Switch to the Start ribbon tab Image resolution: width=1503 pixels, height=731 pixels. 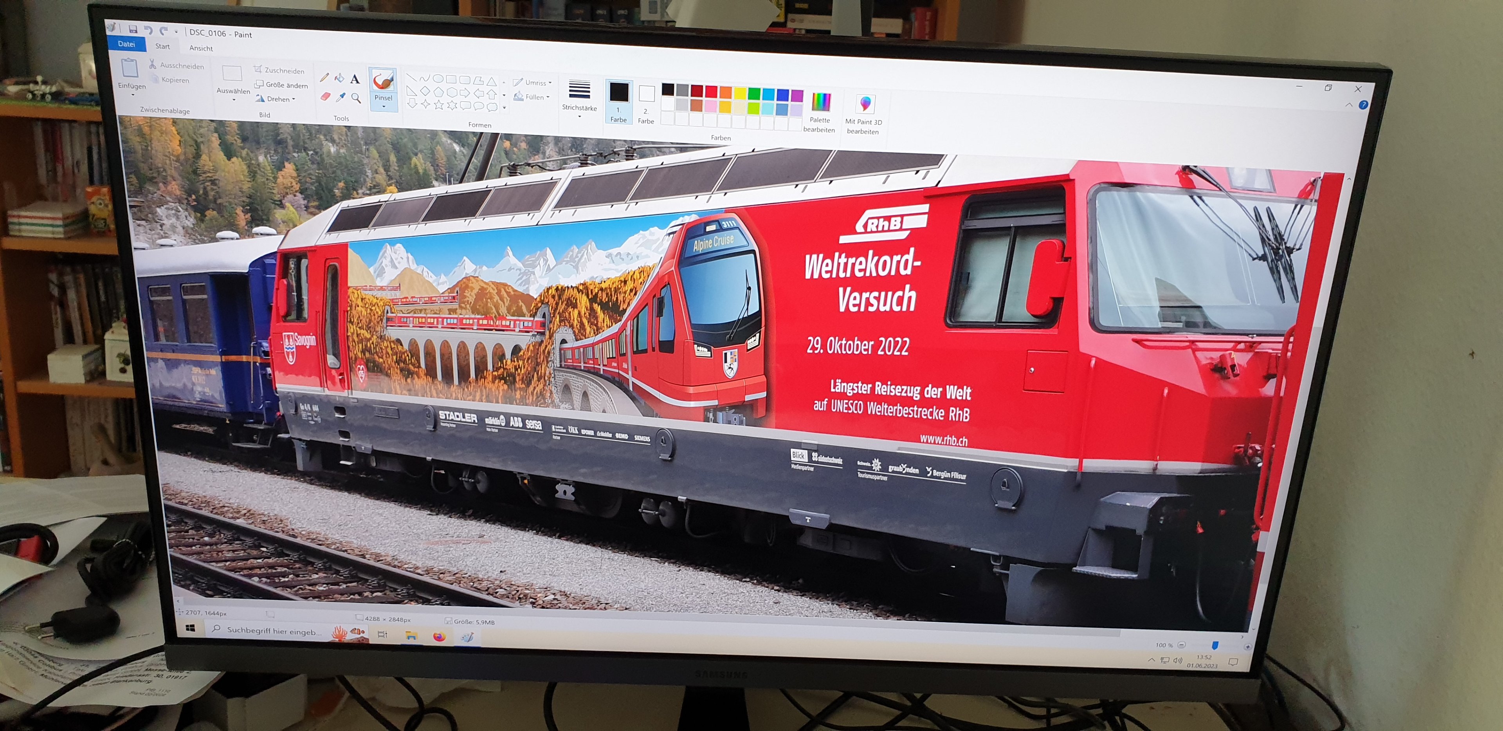point(162,46)
